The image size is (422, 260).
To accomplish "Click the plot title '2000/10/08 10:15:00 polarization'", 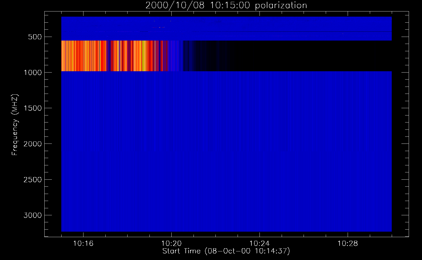I will point(226,5).
